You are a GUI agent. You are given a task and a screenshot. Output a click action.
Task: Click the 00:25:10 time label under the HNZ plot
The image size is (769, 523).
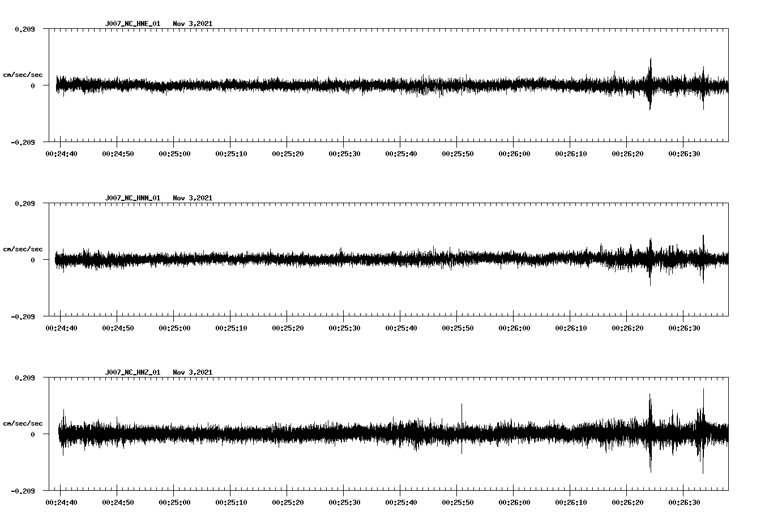(x=231, y=502)
